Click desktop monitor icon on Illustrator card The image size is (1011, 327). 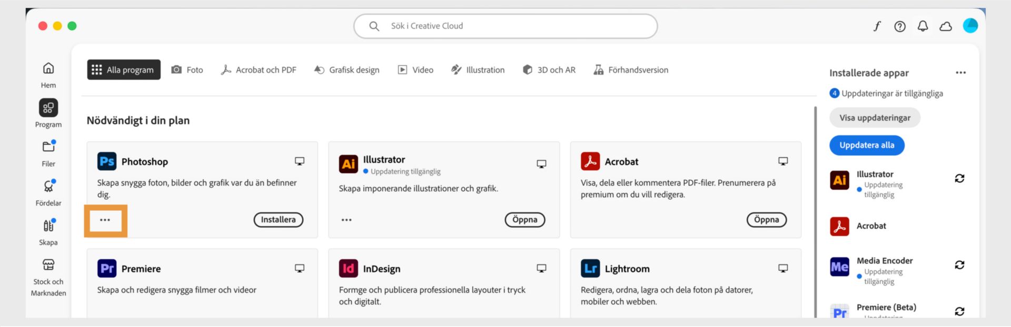click(x=541, y=164)
